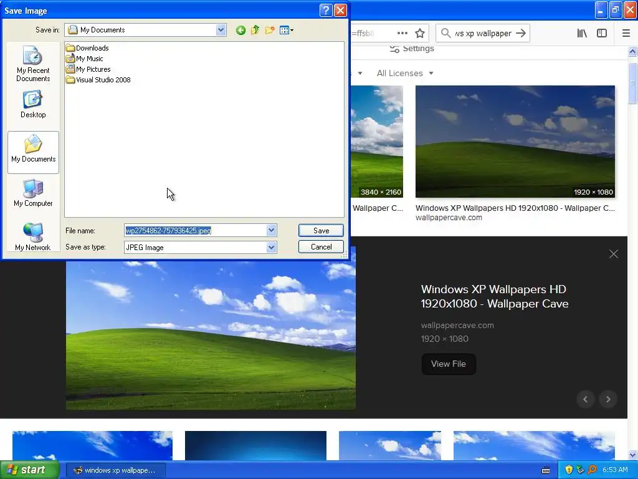Go up one folder level icon
Image resolution: width=638 pixels, height=479 pixels.
coord(255,30)
